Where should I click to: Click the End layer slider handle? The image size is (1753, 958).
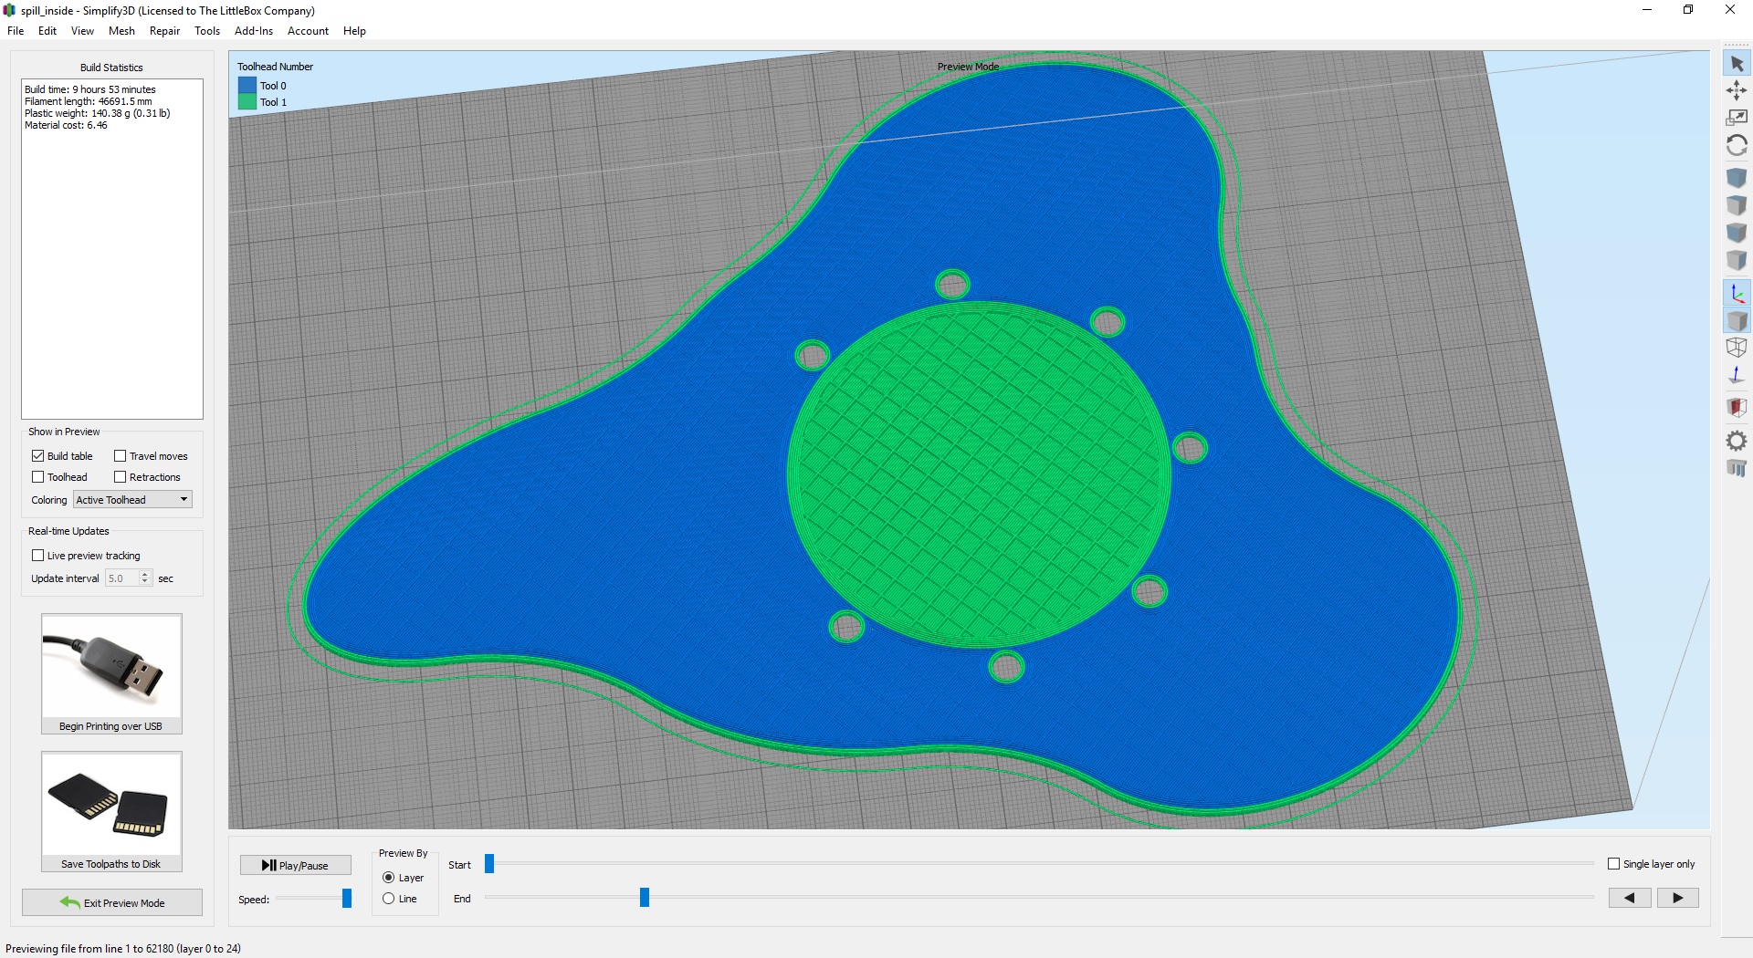(645, 898)
